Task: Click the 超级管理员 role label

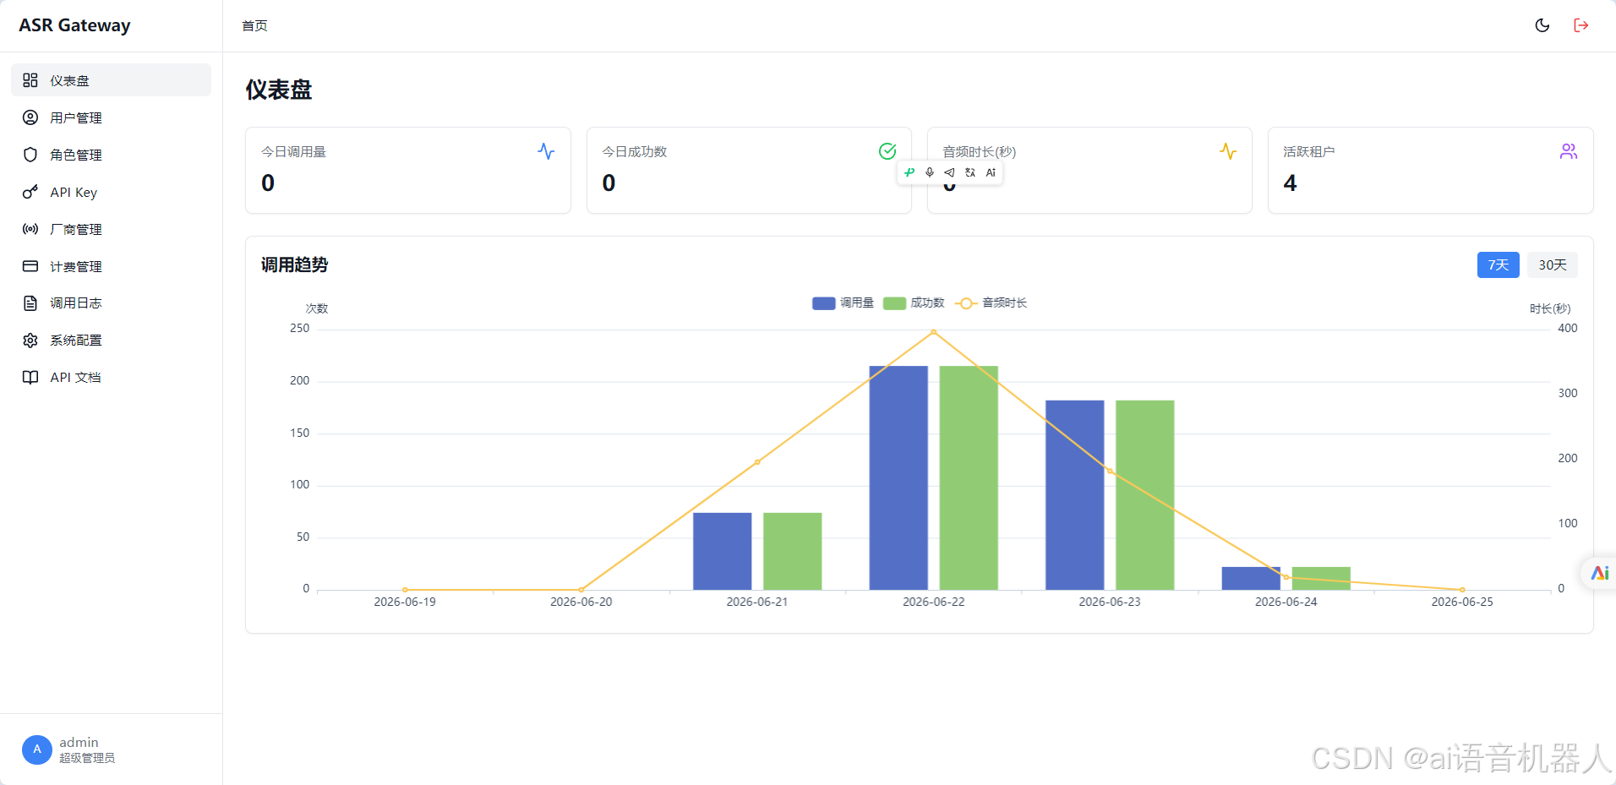Action: coord(87,758)
